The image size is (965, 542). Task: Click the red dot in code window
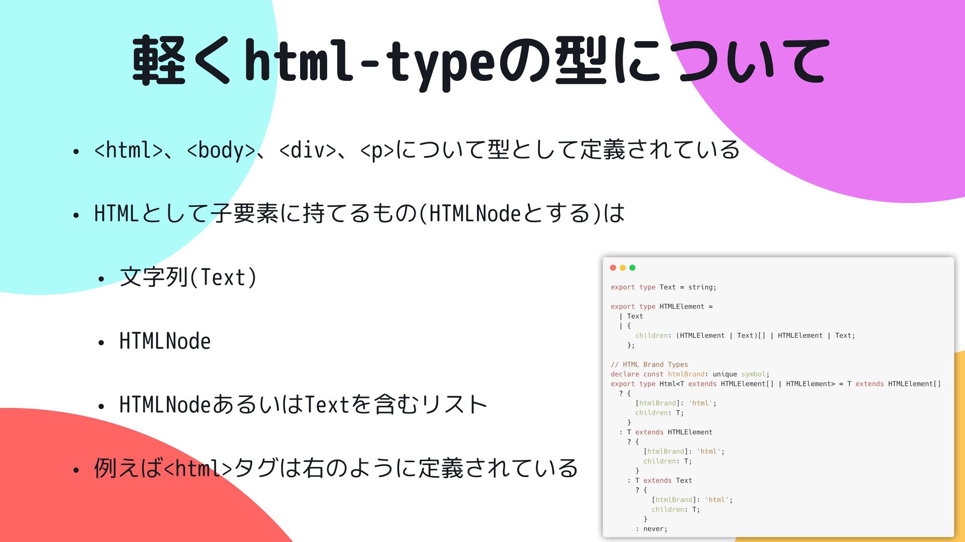tap(613, 268)
